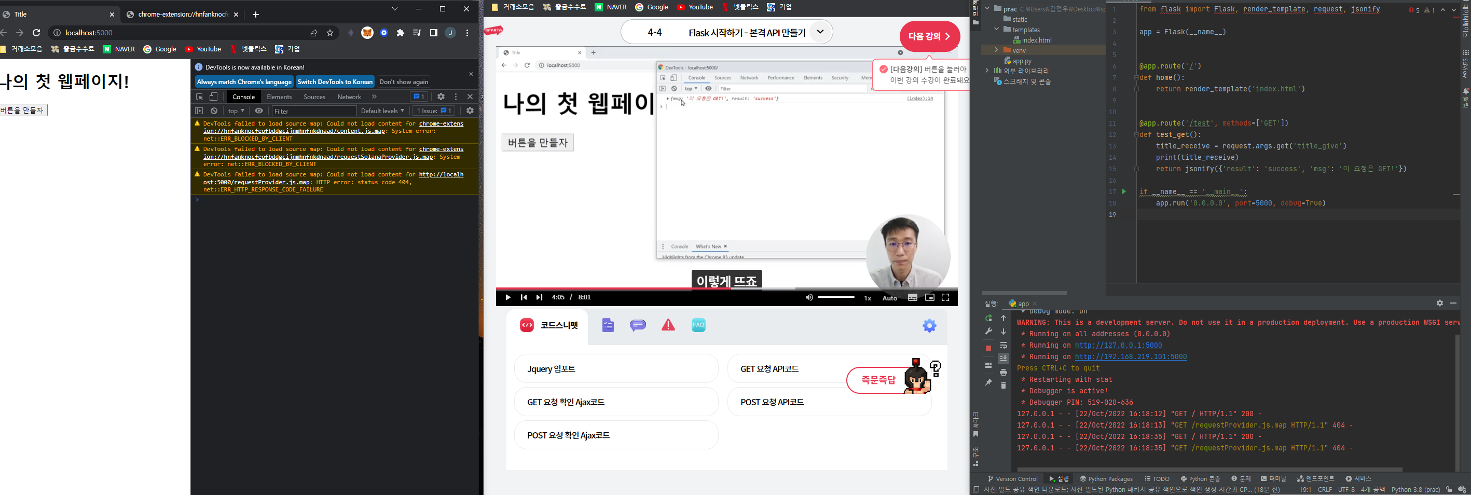This screenshot has height=495, width=1471.
Task: Toggle soft-wrap in Run console
Action: coord(1003,346)
